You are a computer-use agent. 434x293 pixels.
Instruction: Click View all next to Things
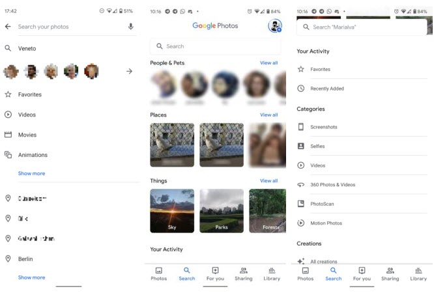268,181
